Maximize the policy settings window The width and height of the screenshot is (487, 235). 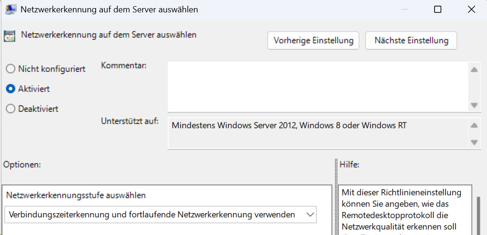point(437,10)
